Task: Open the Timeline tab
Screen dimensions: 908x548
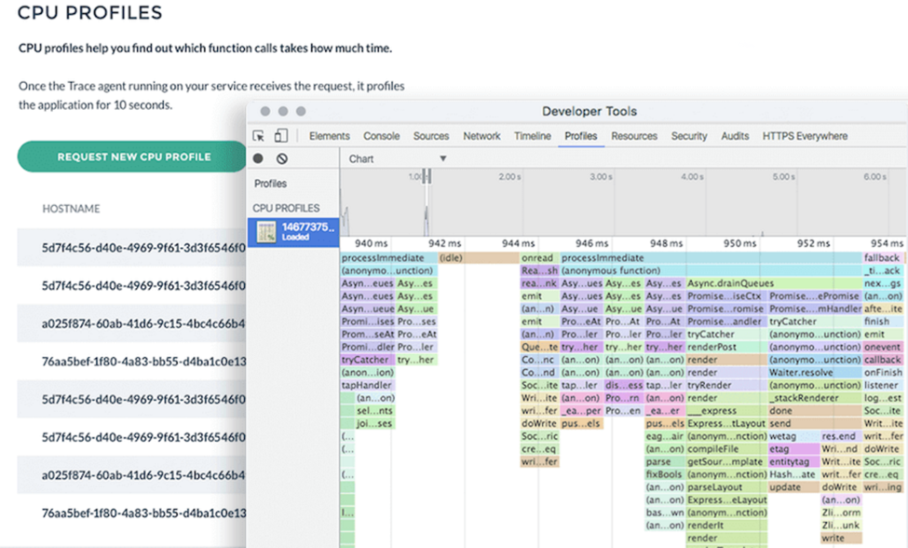Action: pyautogui.click(x=532, y=136)
